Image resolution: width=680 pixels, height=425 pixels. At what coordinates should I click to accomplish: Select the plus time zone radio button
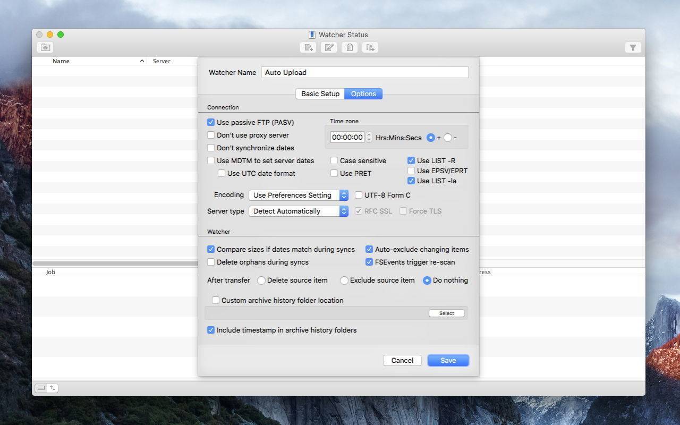pos(431,138)
